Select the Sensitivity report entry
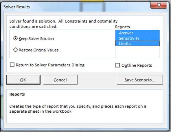The image size is (171, 132). click(137, 38)
